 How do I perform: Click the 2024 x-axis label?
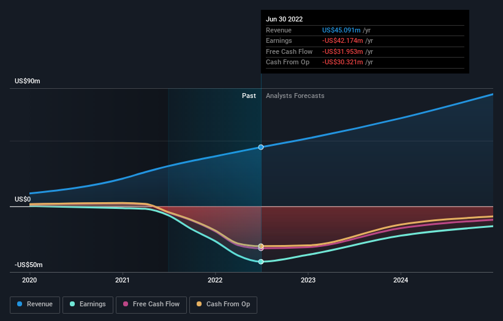coord(401,280)
